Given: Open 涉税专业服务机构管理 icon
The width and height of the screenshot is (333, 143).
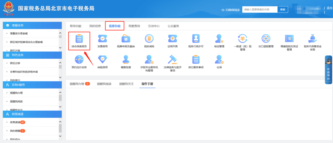Looking at the screenshot, I should (149, 60).
